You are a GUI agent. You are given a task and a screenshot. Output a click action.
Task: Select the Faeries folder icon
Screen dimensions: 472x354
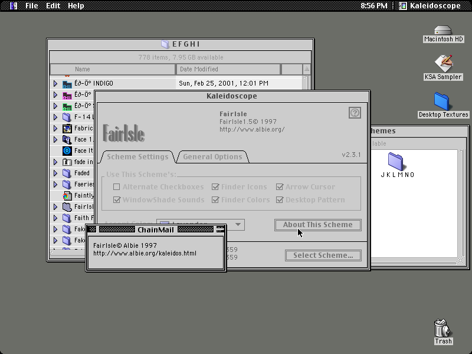point(67,185)
